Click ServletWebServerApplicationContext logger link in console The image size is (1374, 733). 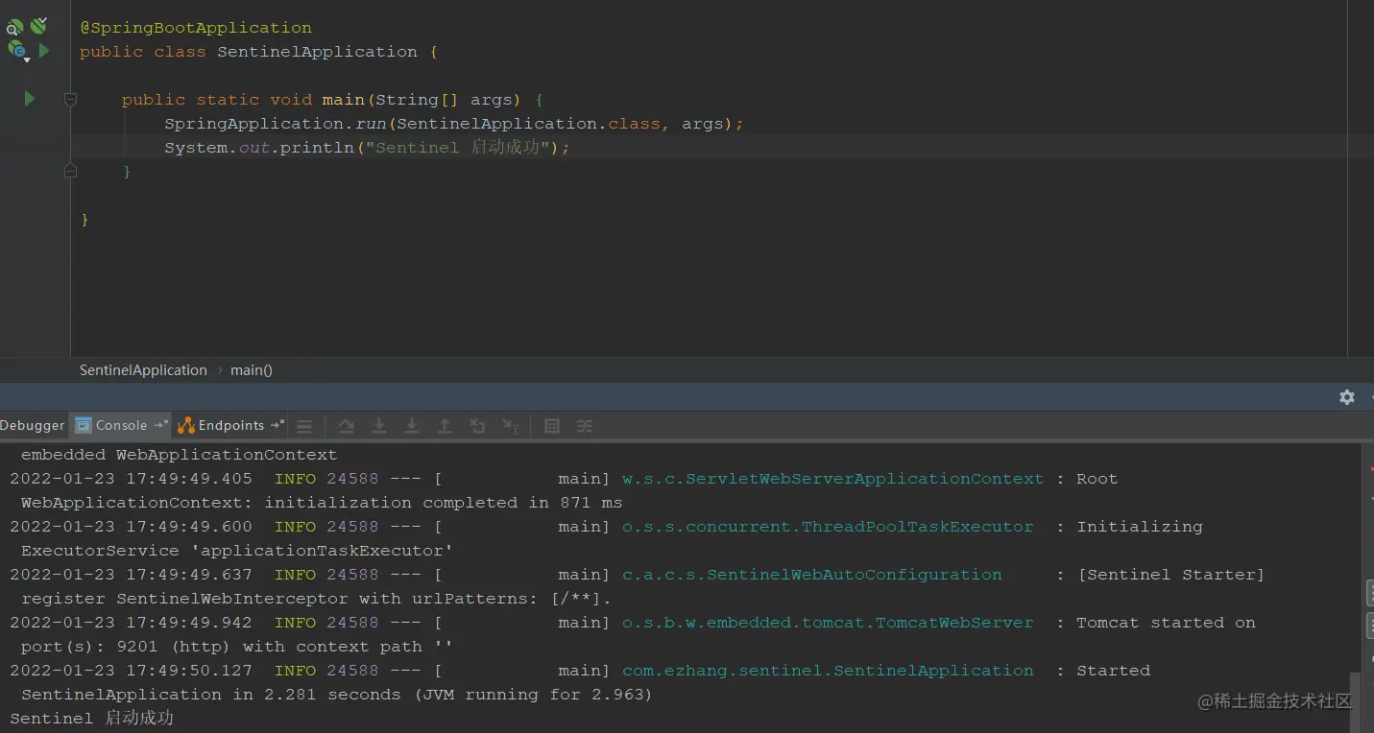(832, 479)
